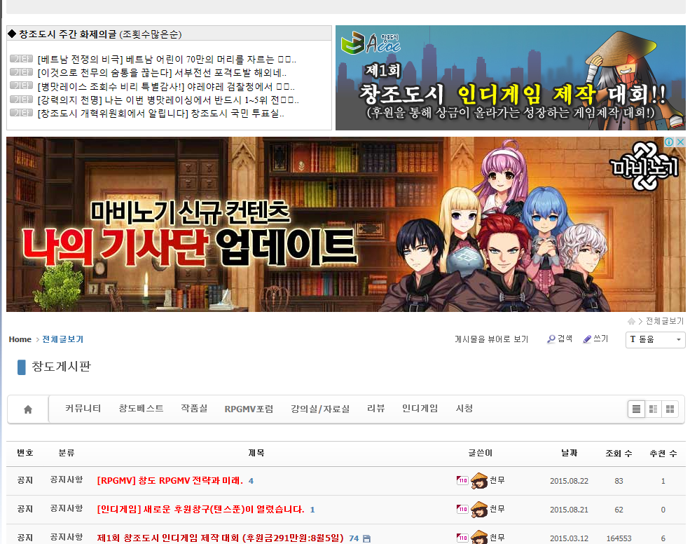Click the 창도게시판 board title
The height and width of the screenshot is (544, 690).
click(x=61, y=367)
